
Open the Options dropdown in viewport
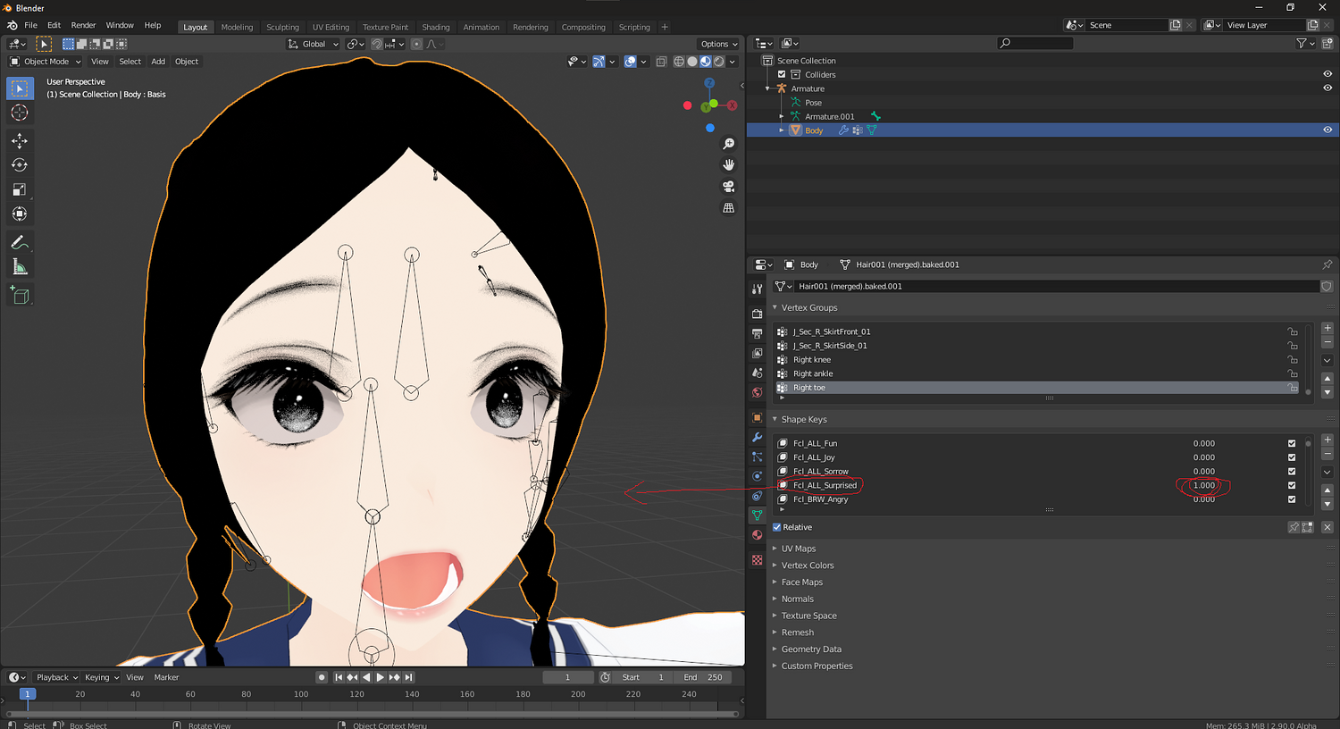pyautogui.click(x=718, y=44)
